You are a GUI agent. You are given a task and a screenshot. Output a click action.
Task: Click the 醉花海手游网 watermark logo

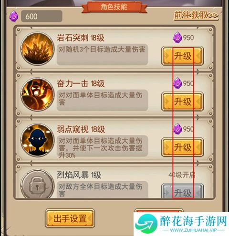(181, 224)
